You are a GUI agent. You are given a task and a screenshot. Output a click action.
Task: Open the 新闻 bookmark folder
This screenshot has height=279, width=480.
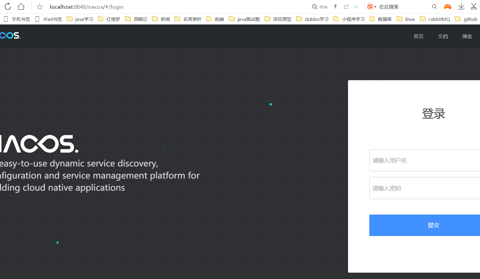(x=161, y=19)
